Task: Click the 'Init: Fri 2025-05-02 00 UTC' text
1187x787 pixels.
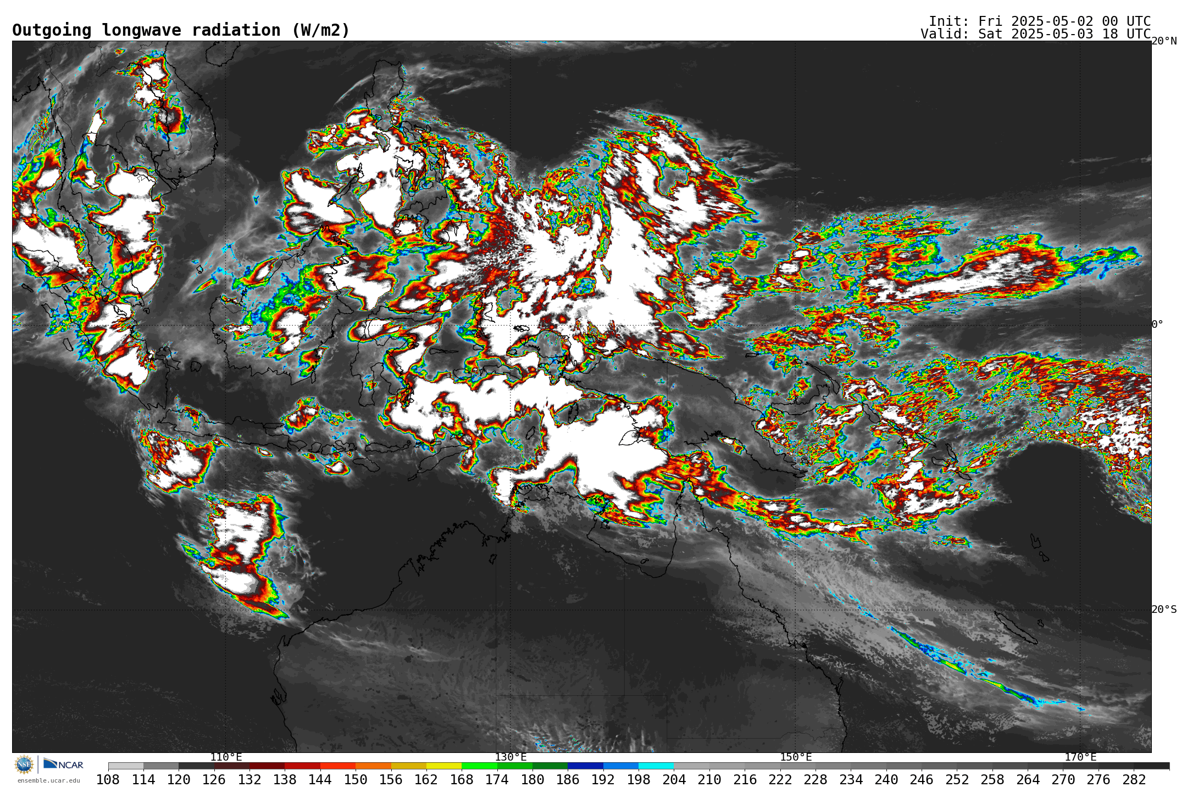Action: (1040, 21)
